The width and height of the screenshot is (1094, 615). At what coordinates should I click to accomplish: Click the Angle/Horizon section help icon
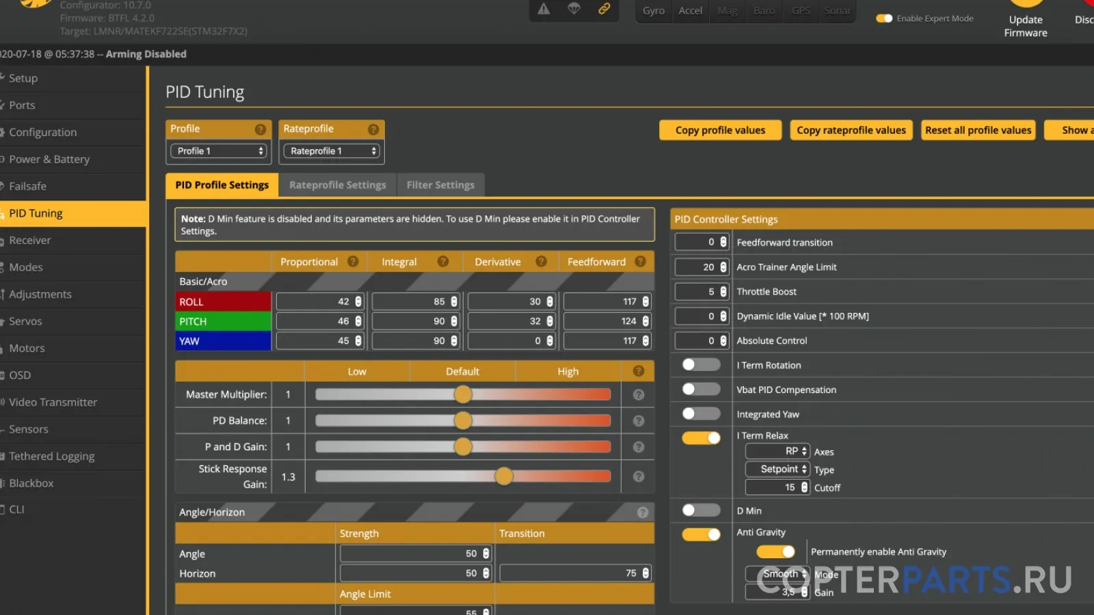tap(643, 512)
